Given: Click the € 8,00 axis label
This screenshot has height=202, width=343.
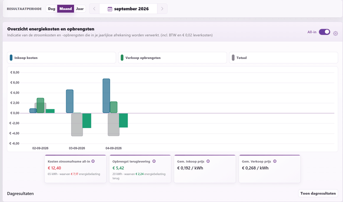Looking at the screenshot, I should (x=15, y=73).
